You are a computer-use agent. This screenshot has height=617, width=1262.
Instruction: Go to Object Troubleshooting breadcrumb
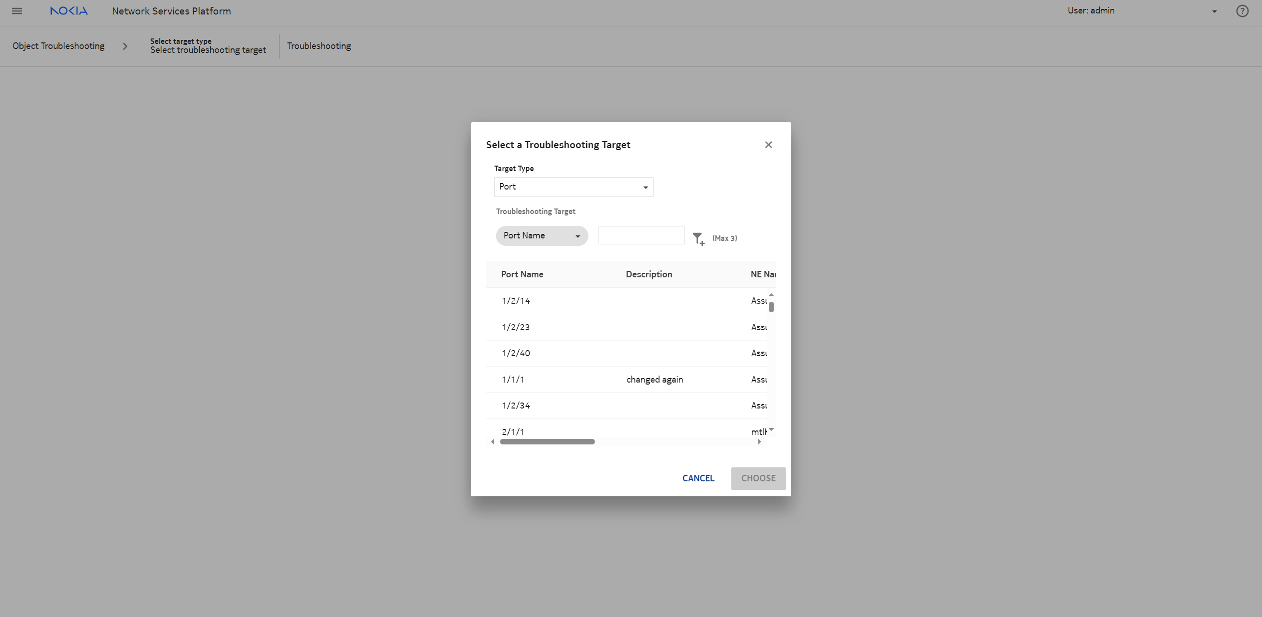tap(58, 46)
